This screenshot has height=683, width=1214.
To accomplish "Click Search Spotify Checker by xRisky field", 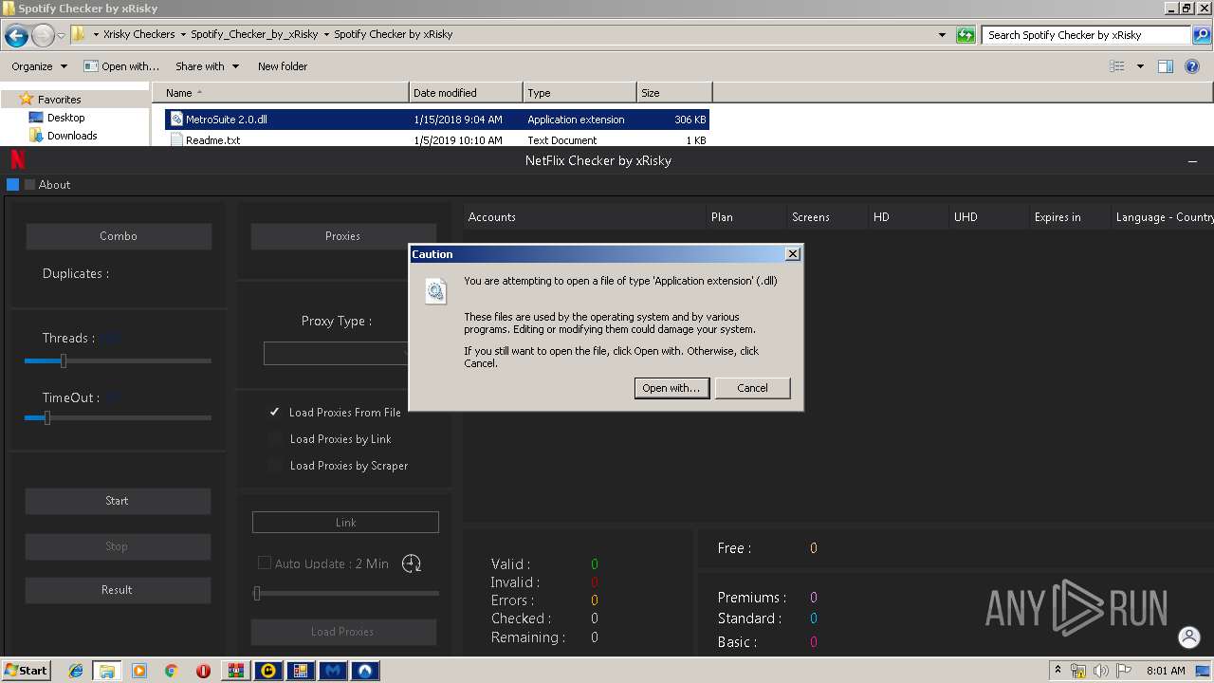I will tap(1086, 35).
